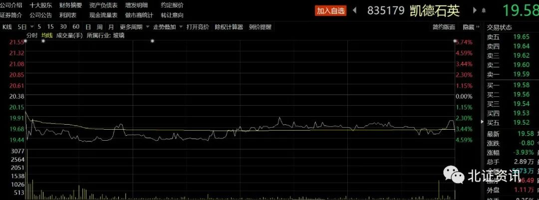Toggle the 分时 intraday view
This screenshot has width=539, height=200.
click(x=31, y=35)
